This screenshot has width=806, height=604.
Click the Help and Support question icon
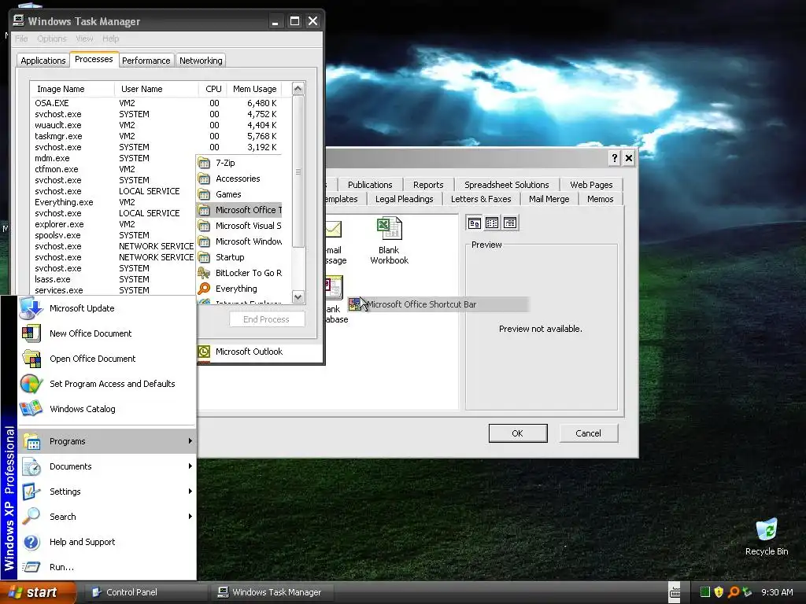pos(31,542)
